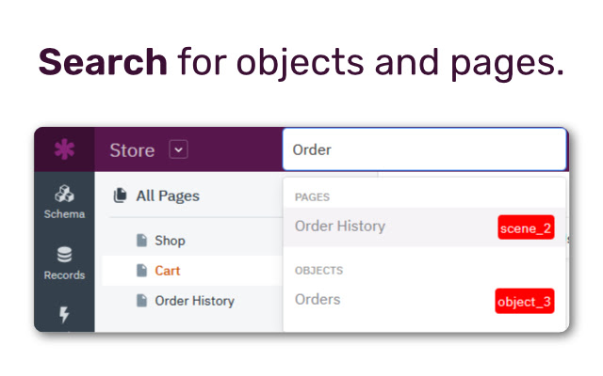Click the object_3 tag
This screenshot has width=603, height=376.
pos(525,301)
